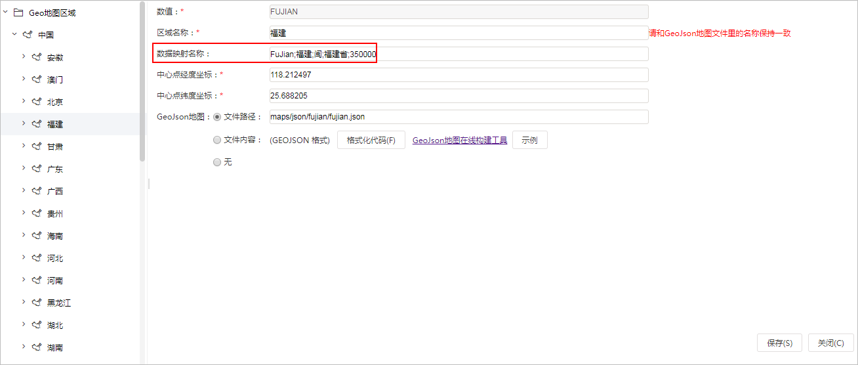Click the region icon next to 广东
The width and height of the screenshot is (858, 365).
tap(37, 169)
